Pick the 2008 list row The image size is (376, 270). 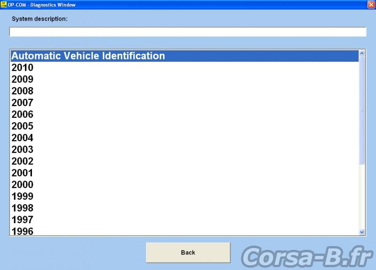pyautogui.click(x=185, y=91)
